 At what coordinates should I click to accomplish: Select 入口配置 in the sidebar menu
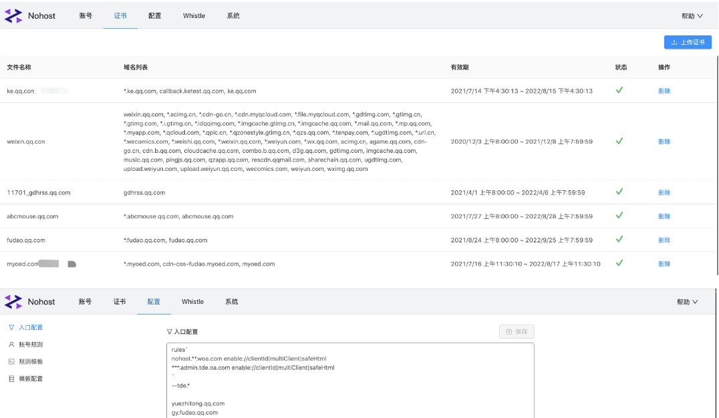click(31, 327)
